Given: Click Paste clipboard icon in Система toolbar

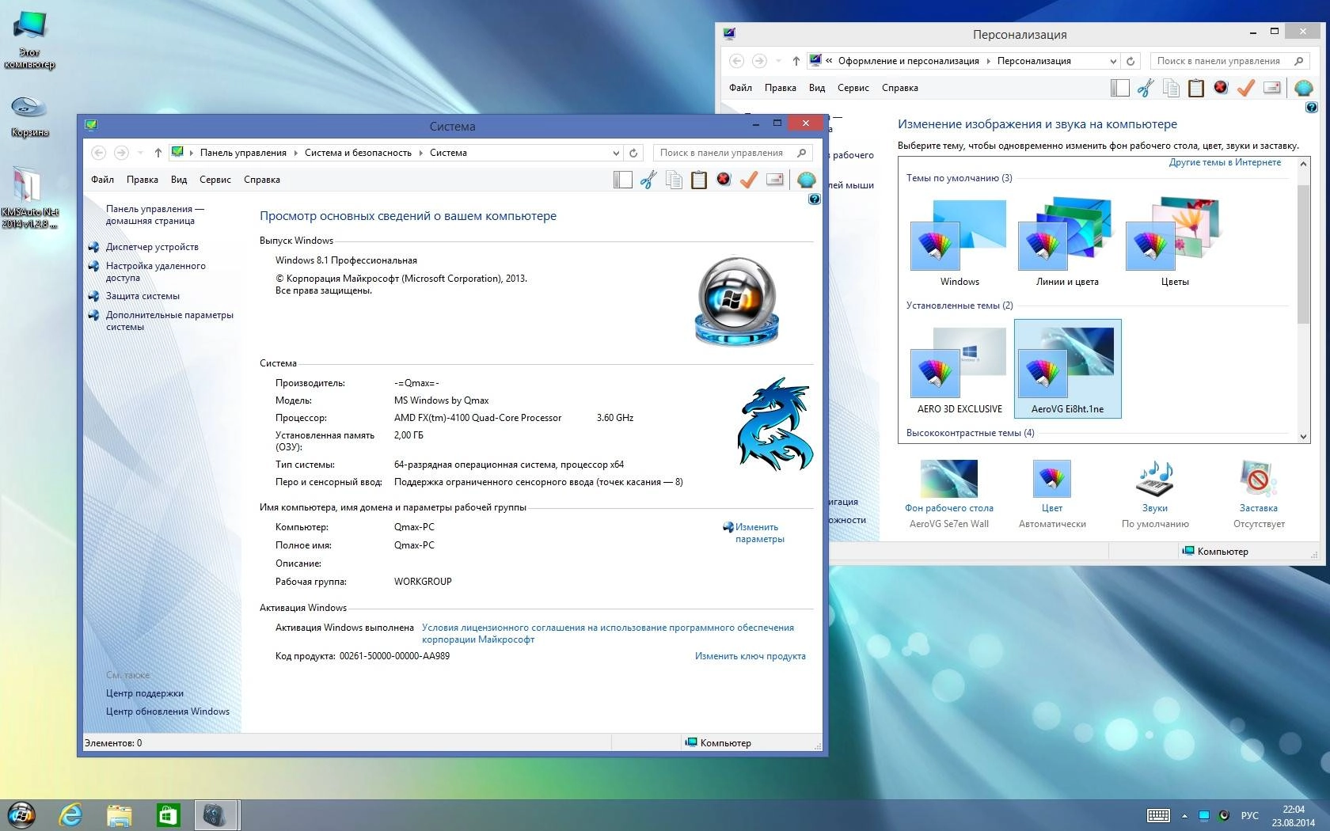Looking at the screenshot, I should (699, 180).
